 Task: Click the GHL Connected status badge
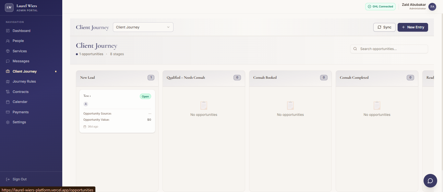[x=380, y=6]
